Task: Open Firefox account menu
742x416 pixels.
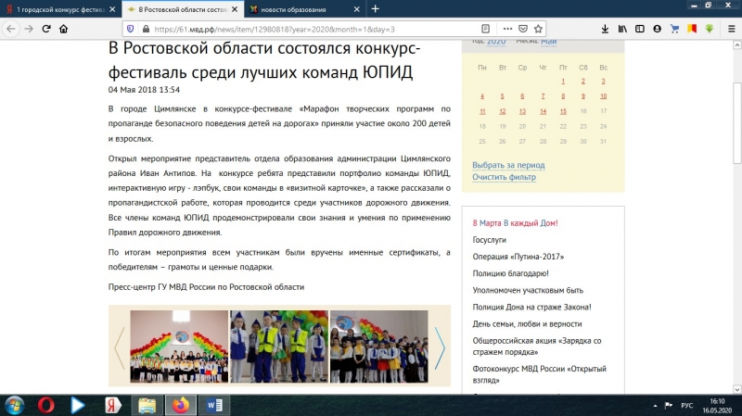Action: coord(657,29)
